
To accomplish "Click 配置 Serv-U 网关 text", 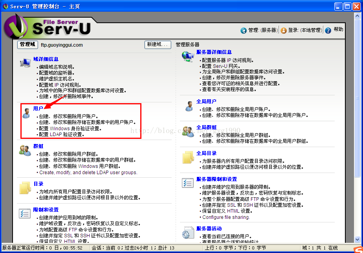I will pyautogui.click(x=221, y=66).
